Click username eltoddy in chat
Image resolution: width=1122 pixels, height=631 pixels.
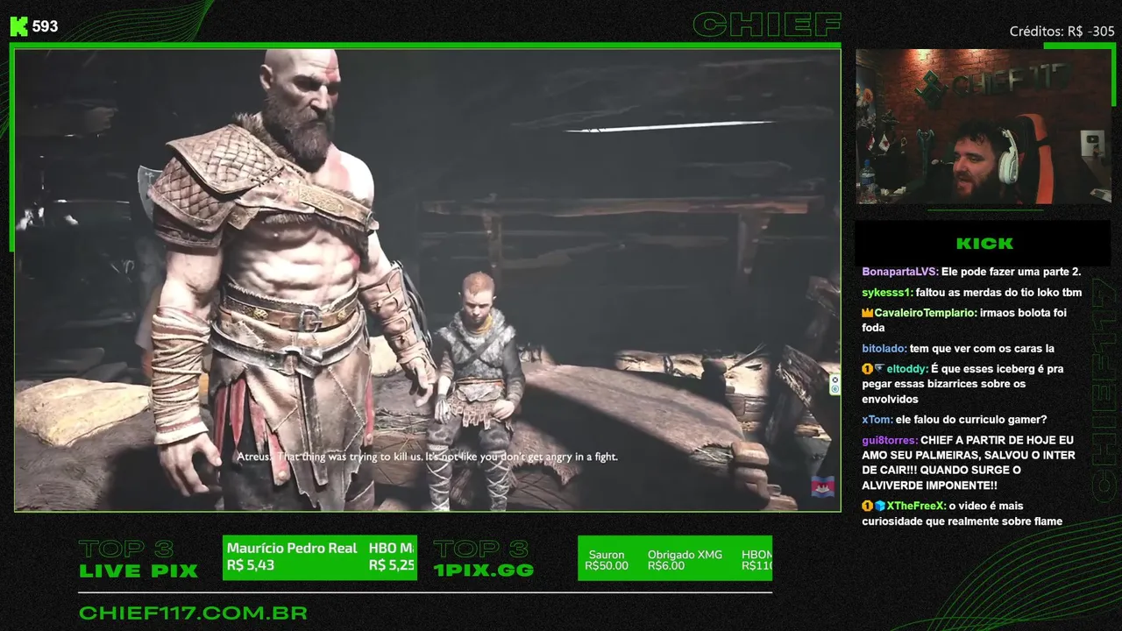pyautogui.click(x=907, y=369)
